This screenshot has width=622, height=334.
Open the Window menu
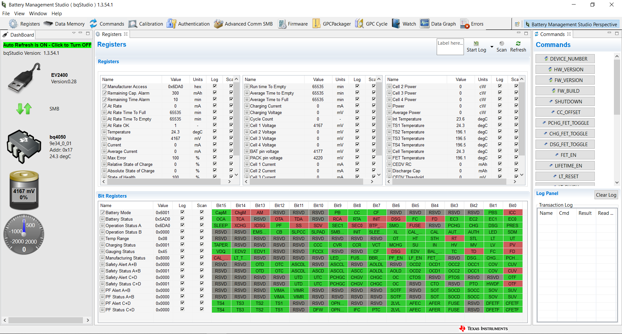coord(38,14)
